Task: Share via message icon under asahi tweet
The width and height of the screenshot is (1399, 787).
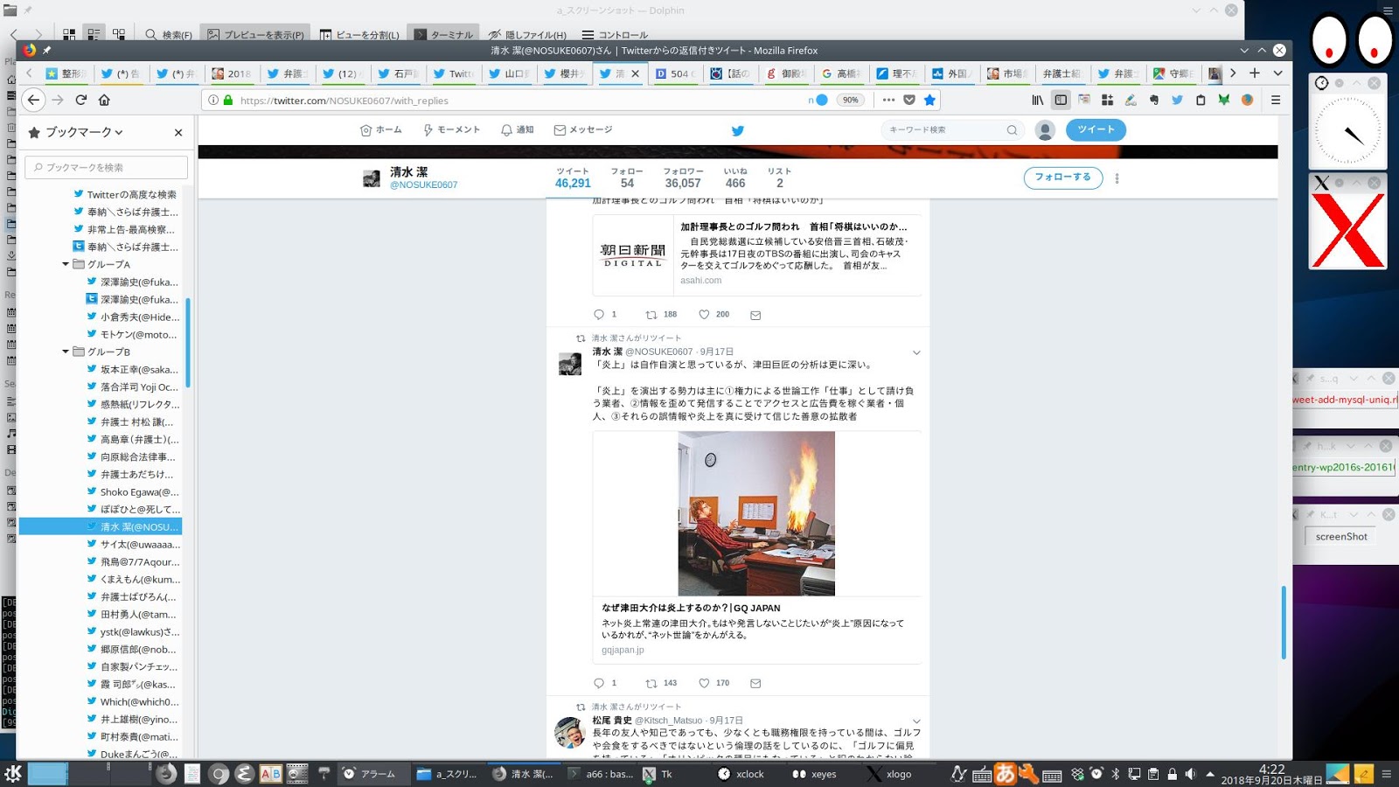Action: click(755, 315)
